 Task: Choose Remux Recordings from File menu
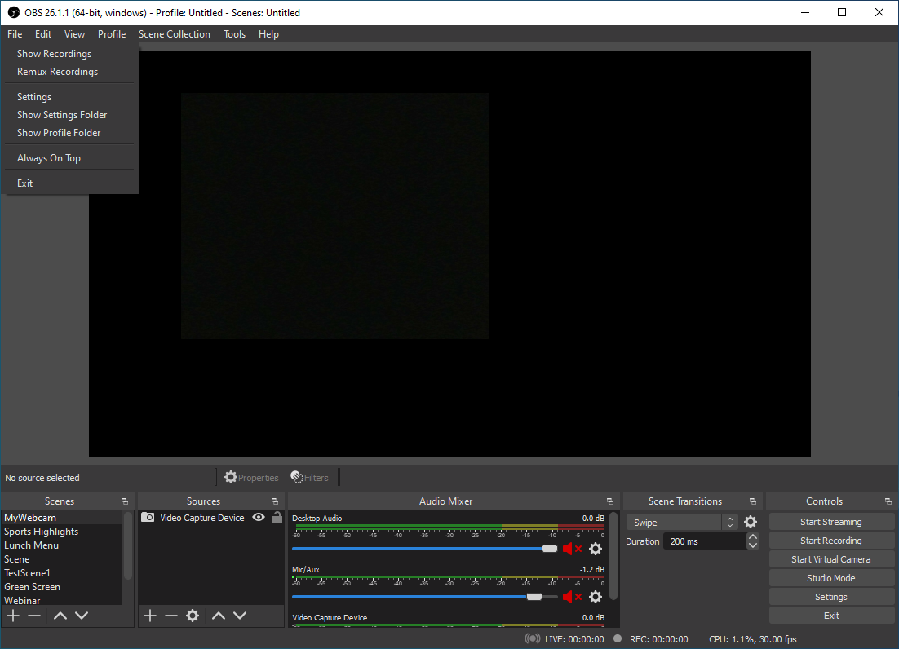(x=57, y=72)
